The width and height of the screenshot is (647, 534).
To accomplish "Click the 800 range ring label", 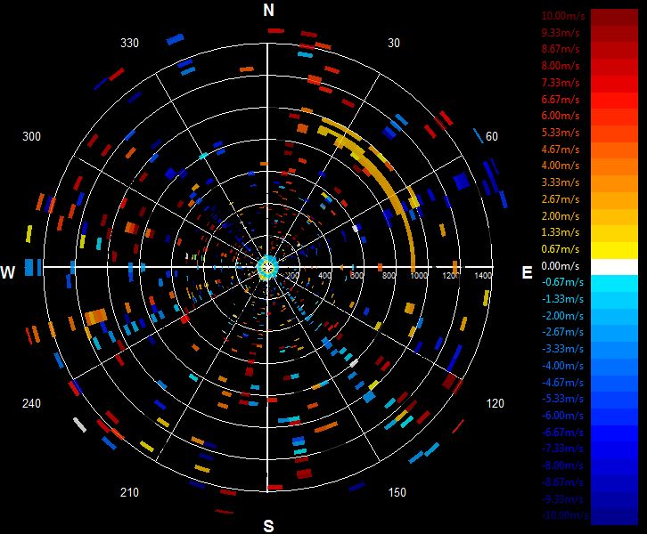I will pyautogui.click(x=389, y=275).
